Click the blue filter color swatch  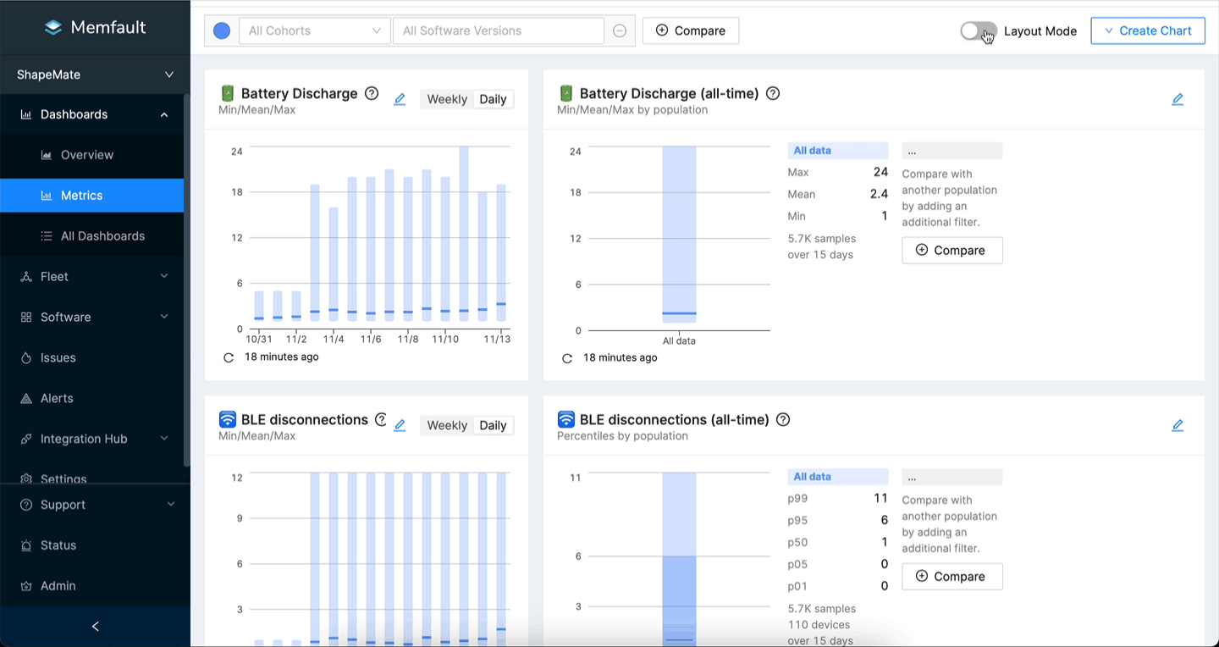coord(221,30)
